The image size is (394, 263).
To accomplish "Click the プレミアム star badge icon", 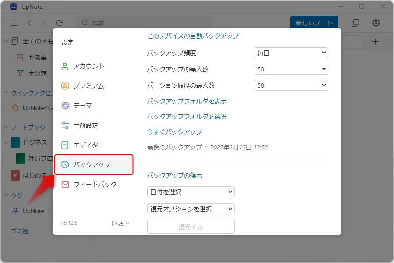I will pyautogui.click(x=65, y=86).
